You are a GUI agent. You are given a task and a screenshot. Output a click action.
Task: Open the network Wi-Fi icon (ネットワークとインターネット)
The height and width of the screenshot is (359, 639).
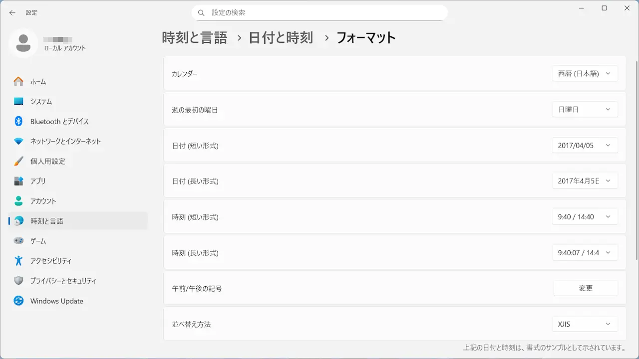tap(18, 141)
